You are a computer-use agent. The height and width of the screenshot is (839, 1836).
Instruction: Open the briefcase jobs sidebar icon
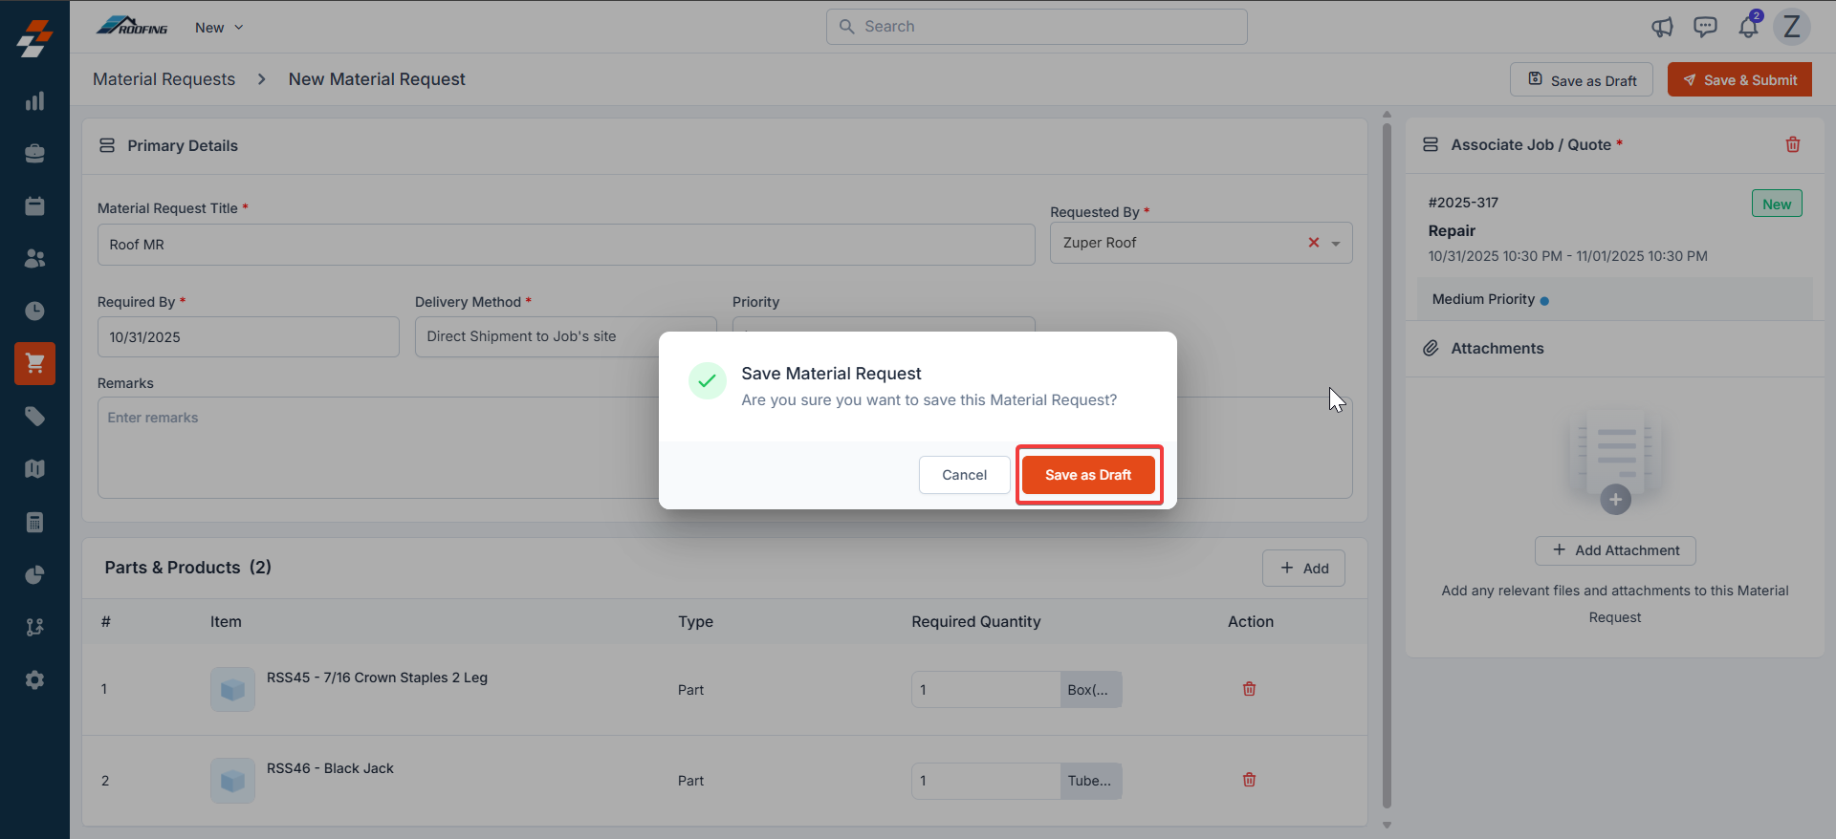tap(34, 153)
